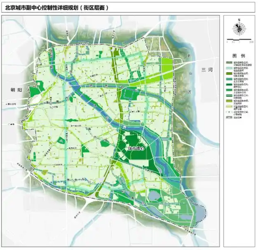Click the blue lake at the southeast corner

click(199, 215)
